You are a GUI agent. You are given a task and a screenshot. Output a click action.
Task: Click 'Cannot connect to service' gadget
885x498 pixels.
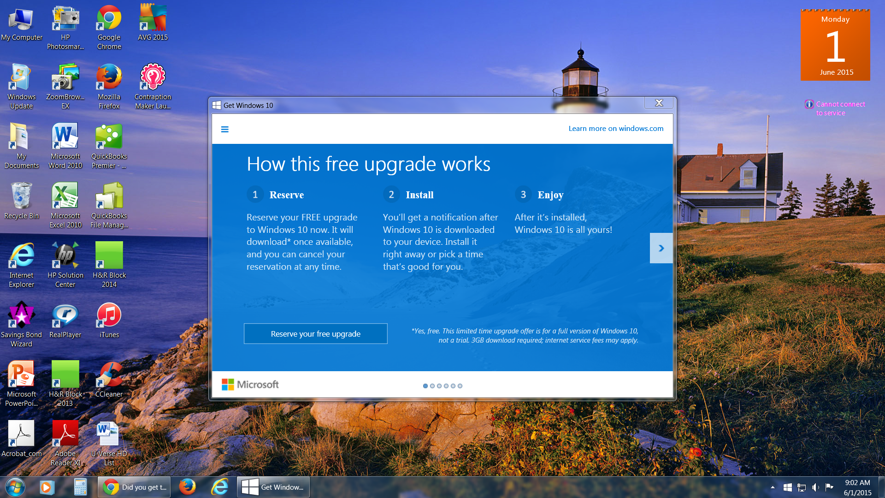(835, 108)
